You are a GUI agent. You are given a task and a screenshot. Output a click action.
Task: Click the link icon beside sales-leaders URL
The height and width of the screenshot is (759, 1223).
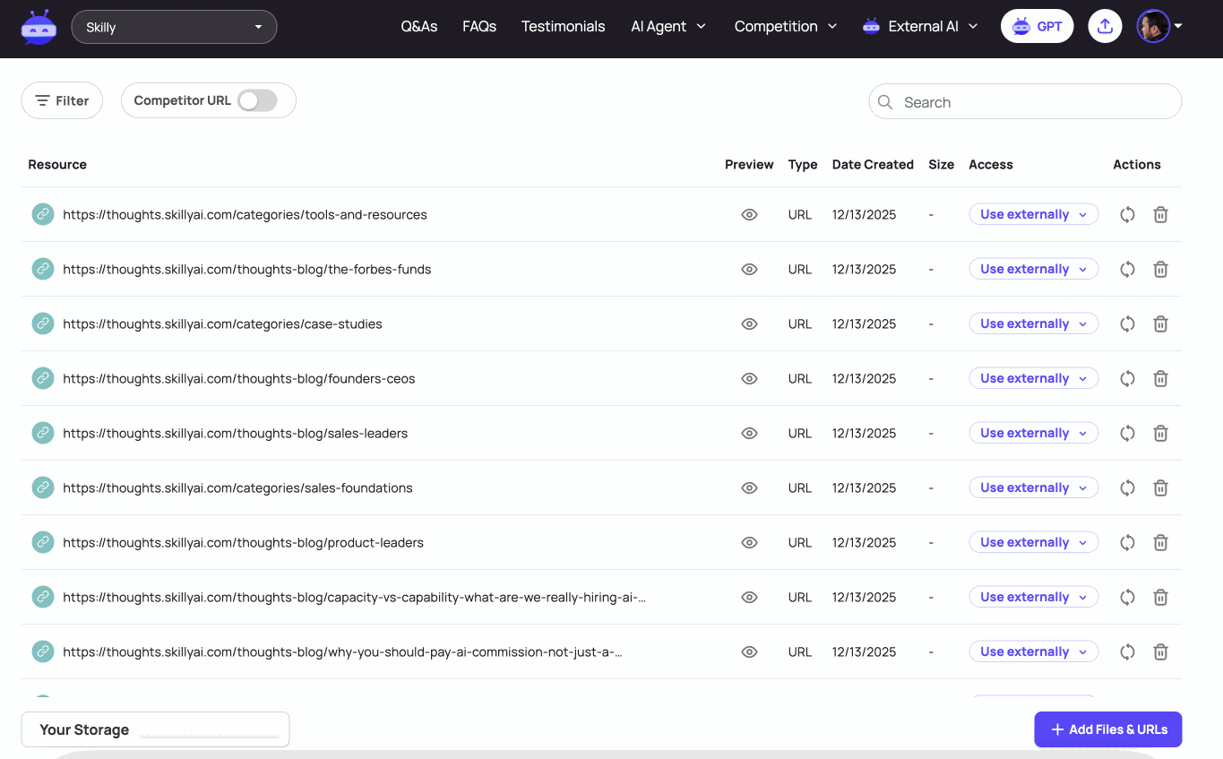(x=43, y=434)
